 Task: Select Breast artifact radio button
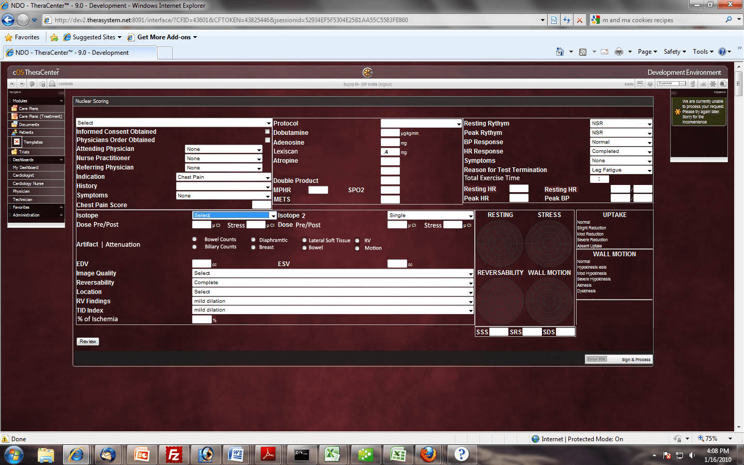(253, 247)
